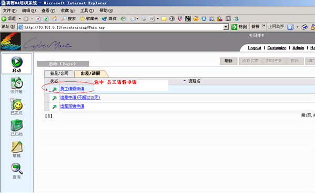315x193 pixels.
Task: Click the Admin link
Action: click(x=298, y=48)
